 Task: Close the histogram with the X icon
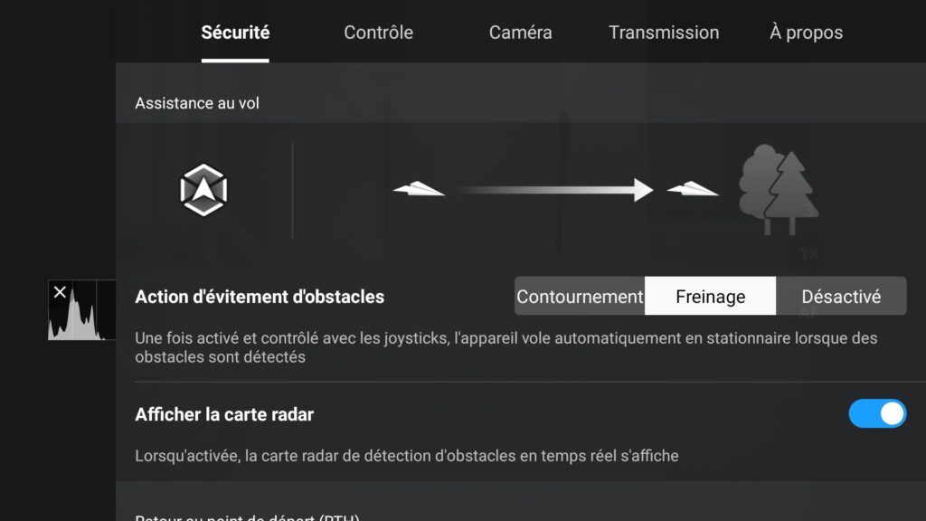click(x=60, y=292)
